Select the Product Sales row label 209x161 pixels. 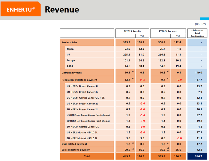point(69,42)
